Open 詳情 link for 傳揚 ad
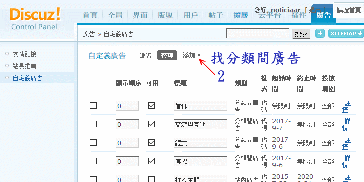 click(x=346, y=162)
